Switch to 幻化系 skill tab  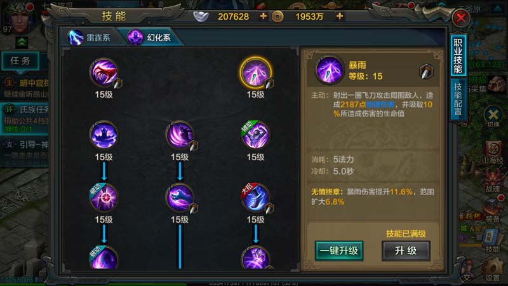click(x=150, y=37)
